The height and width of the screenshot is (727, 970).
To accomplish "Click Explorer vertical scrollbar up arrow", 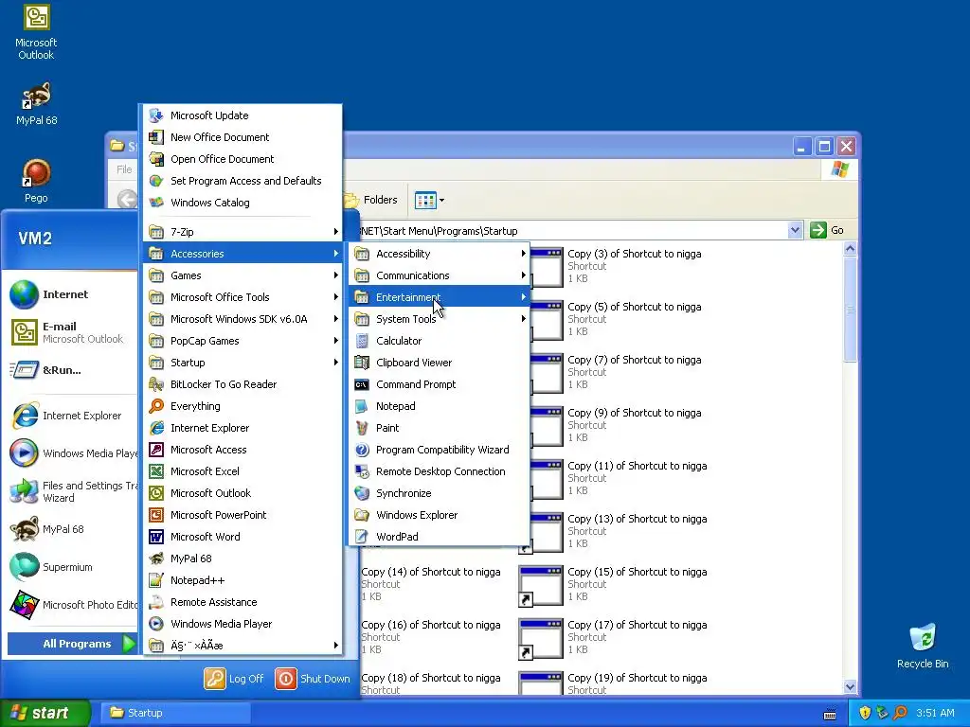I will pyautogui.click(x=850, y=249).
